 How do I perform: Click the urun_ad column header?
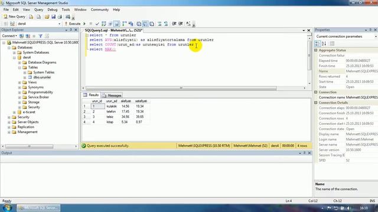pos(112,101)
